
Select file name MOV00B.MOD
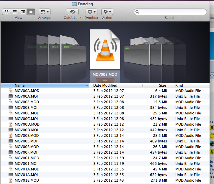[x=27, y=102]
